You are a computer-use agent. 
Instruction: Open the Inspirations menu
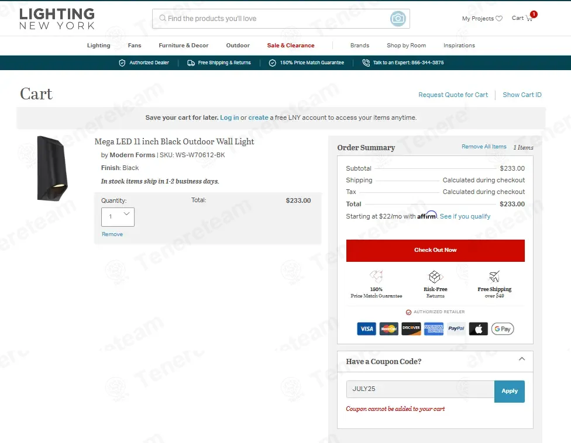[459, 46]
